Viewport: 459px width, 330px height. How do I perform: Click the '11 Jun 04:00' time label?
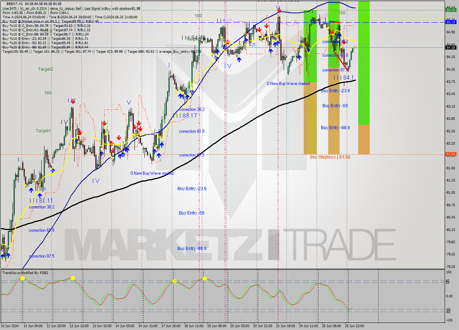click(x=33, y=326)
